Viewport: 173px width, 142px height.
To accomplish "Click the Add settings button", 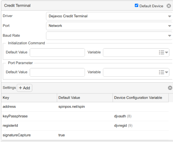I will click(x=24, y=88).
